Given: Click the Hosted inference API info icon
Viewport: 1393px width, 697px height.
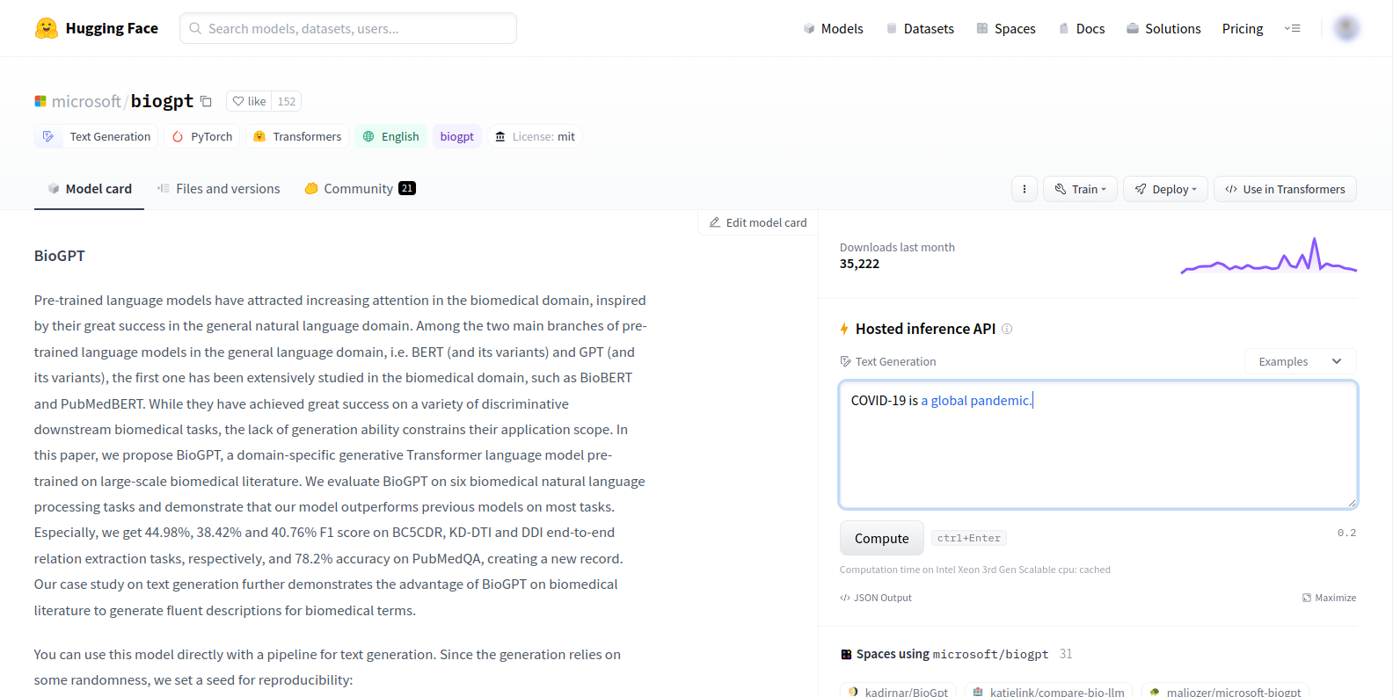Looking at the screenshot, I should (1007, 329).
